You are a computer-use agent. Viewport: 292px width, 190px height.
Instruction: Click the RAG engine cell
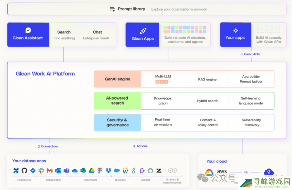pos(207,79)
